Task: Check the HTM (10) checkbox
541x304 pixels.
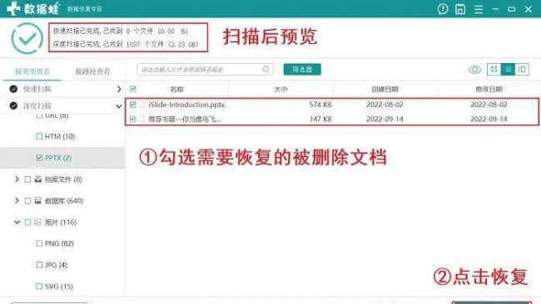Action: pos(39,136)
